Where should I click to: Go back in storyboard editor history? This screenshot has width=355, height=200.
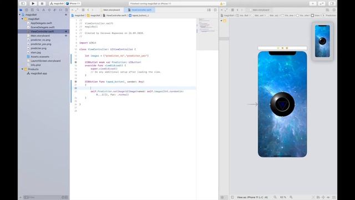coord(237,10)
